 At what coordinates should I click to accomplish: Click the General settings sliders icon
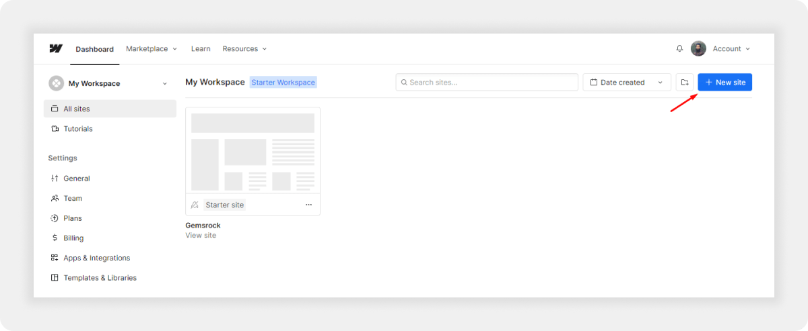point(55,179)
